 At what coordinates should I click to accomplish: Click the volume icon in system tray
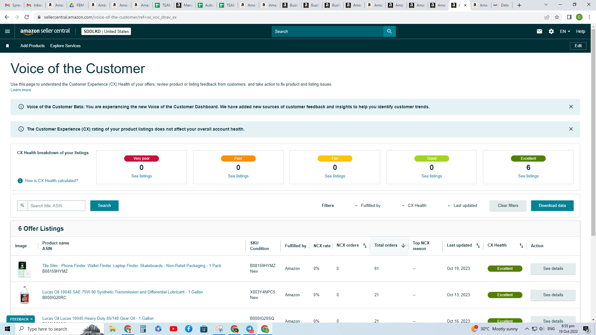click(x=542, y=329)
